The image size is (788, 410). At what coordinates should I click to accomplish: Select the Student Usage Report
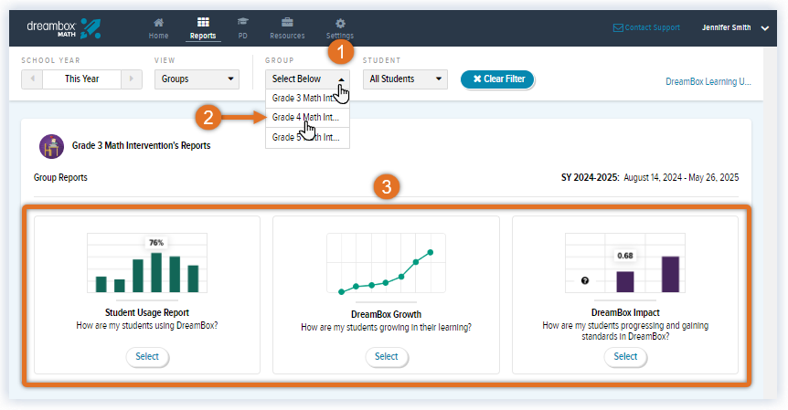[147, 356]
